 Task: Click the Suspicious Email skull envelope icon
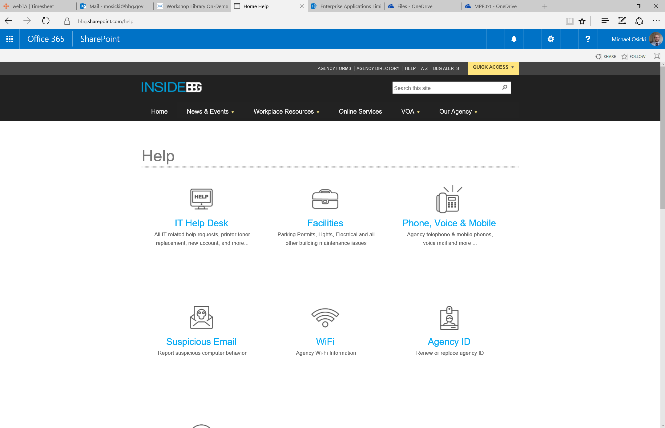201,317
